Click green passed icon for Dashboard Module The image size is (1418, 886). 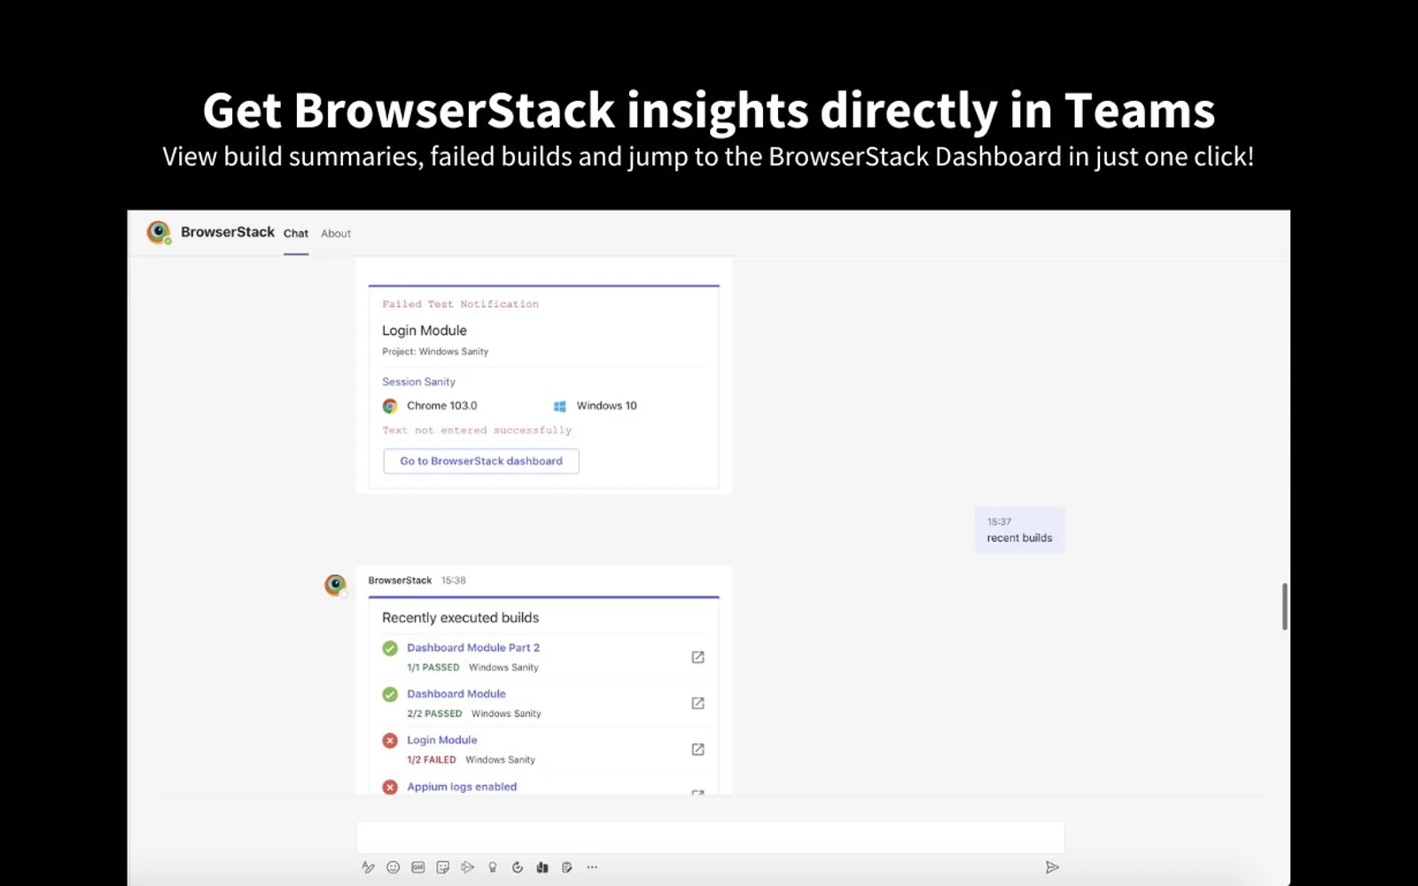pyautogui.click(x=390, y=695)
